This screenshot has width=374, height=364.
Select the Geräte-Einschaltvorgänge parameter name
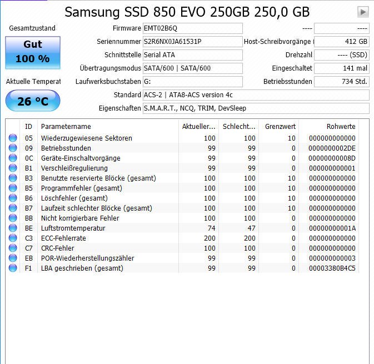[81, 158]
